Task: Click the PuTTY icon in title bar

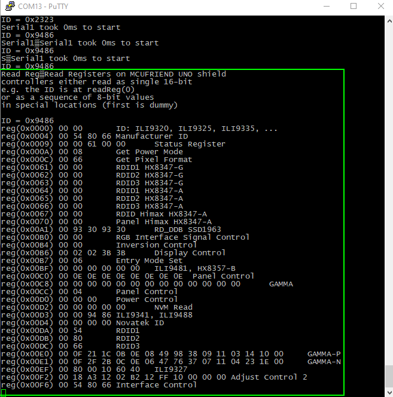Action: tap(10, 6)
